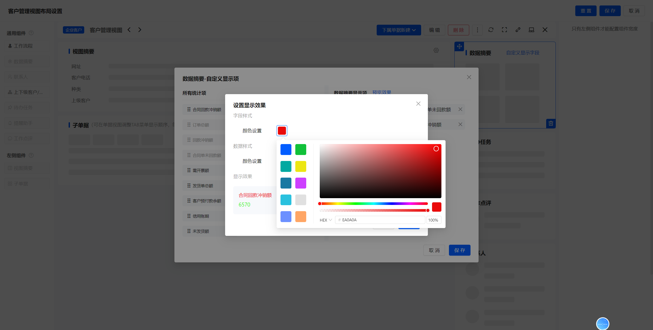The width and height of the screenshot is (653, 330).
Task: Click the hue slider bar
Action: click(374, 204)
